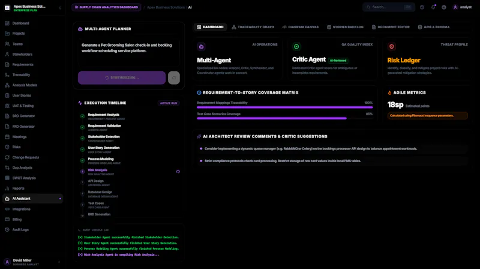
Task: Open the FRD Generator
Action: tap(32, 127)
